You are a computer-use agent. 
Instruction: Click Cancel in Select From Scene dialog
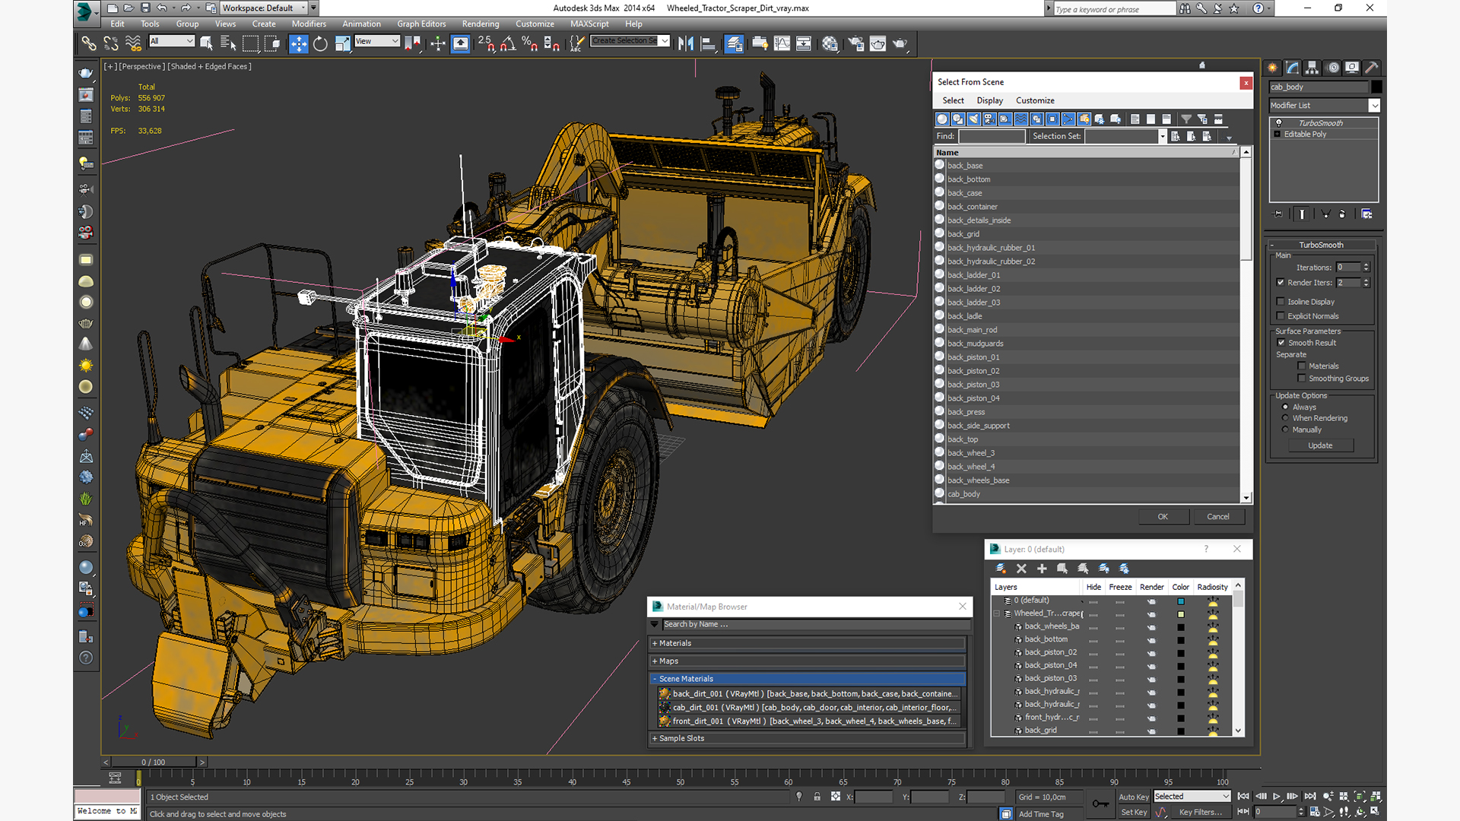coord(1217,516)
